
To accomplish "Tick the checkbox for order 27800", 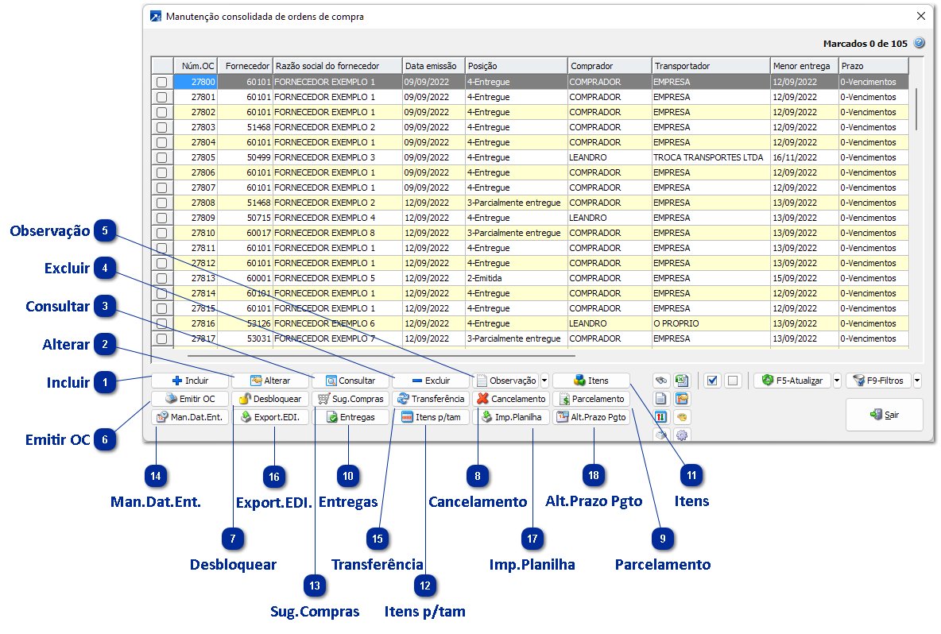I will (x=162, y=82).
